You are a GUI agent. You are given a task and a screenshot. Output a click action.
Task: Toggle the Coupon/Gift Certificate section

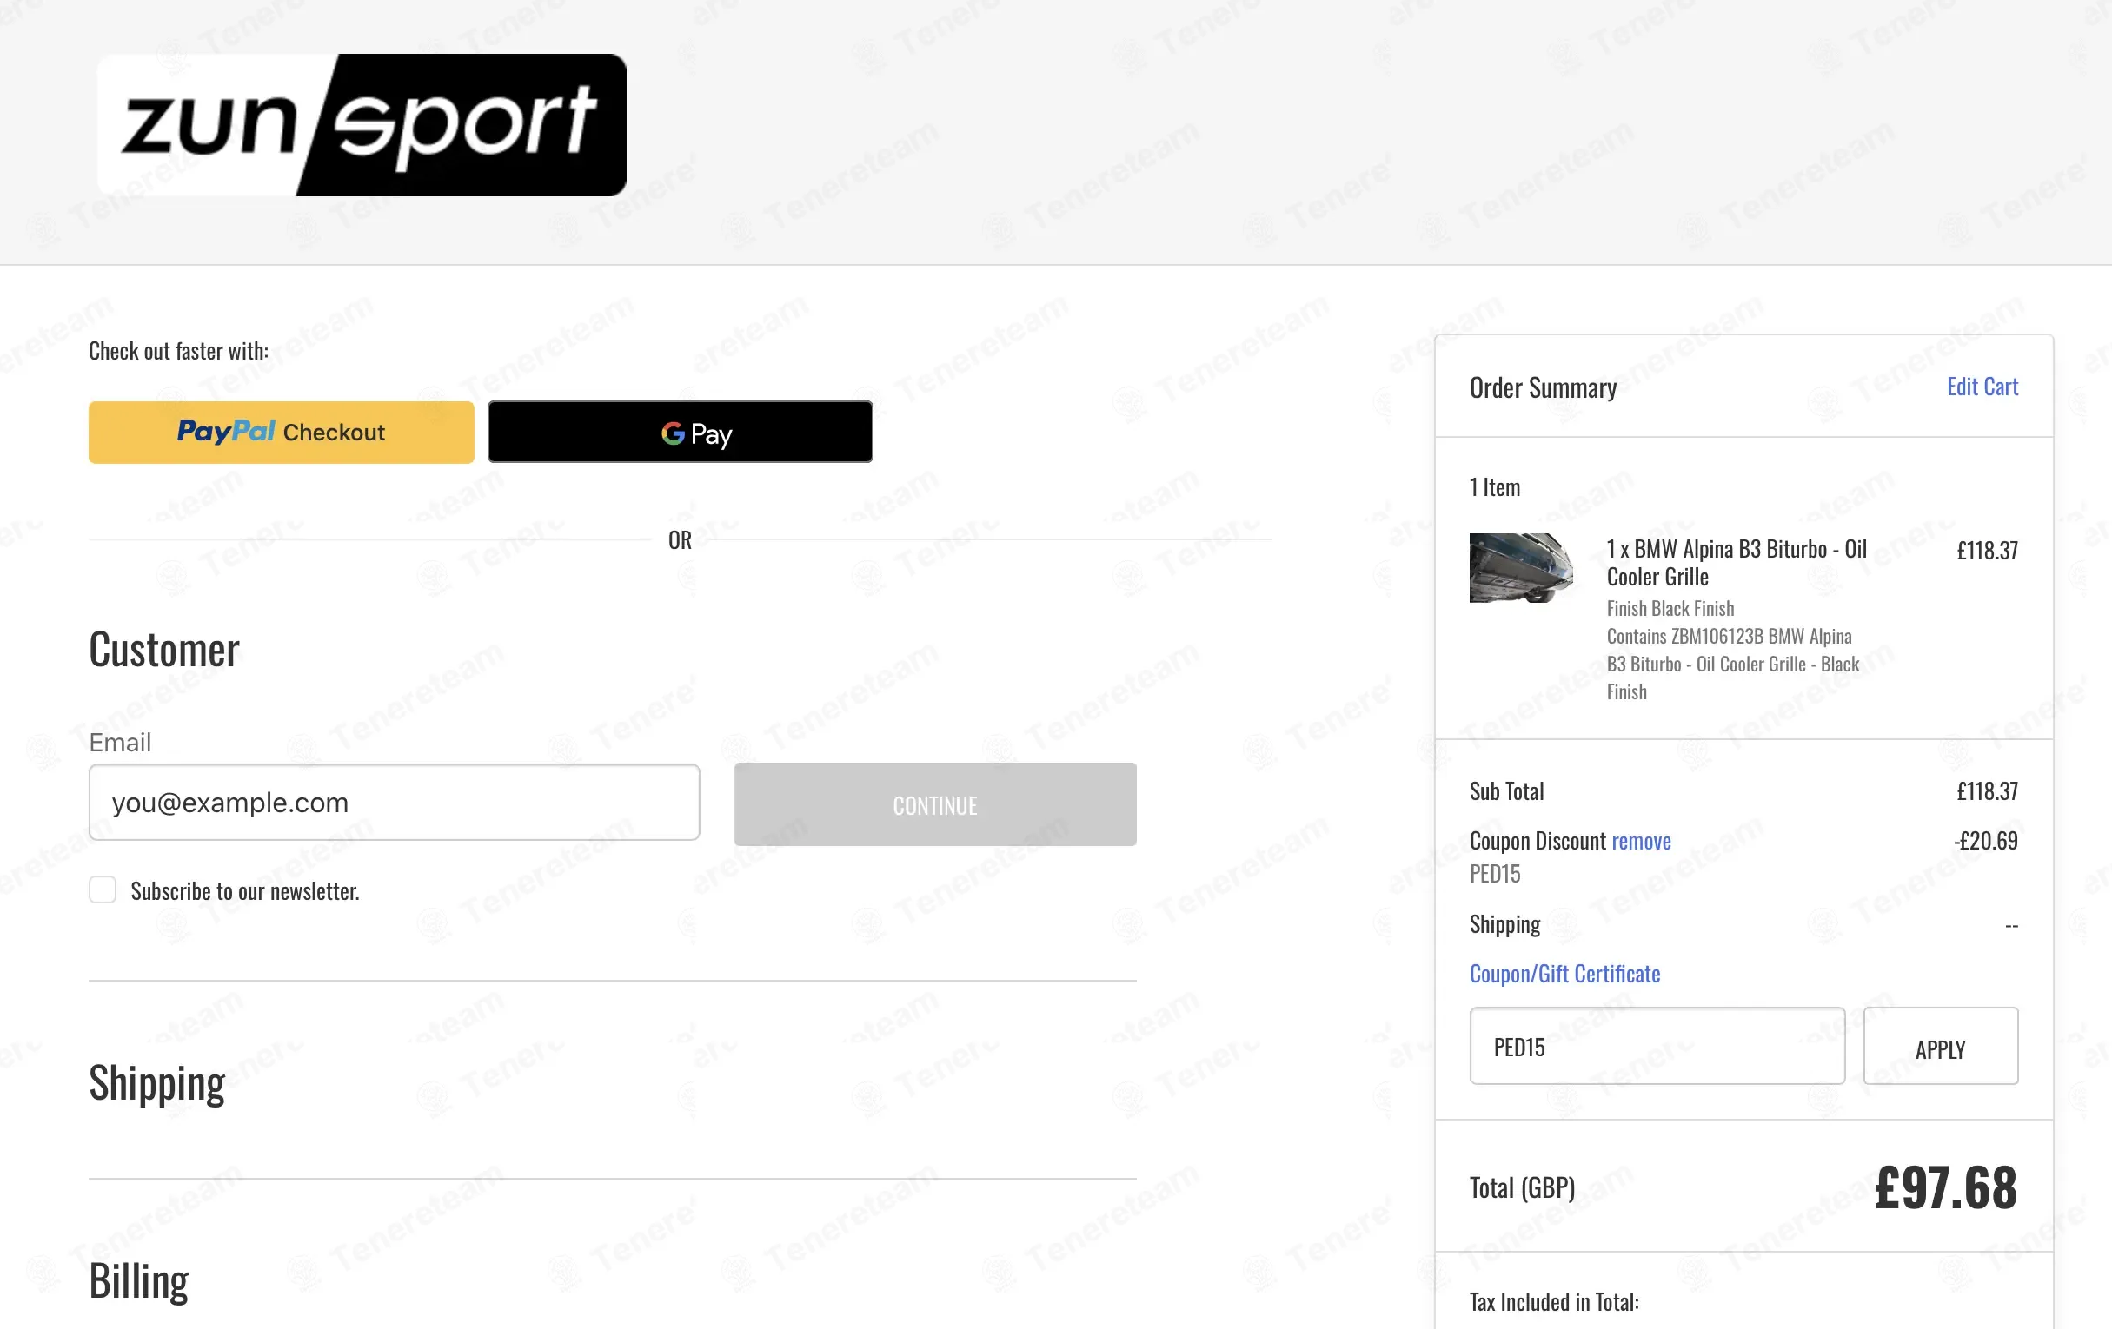1564,974
